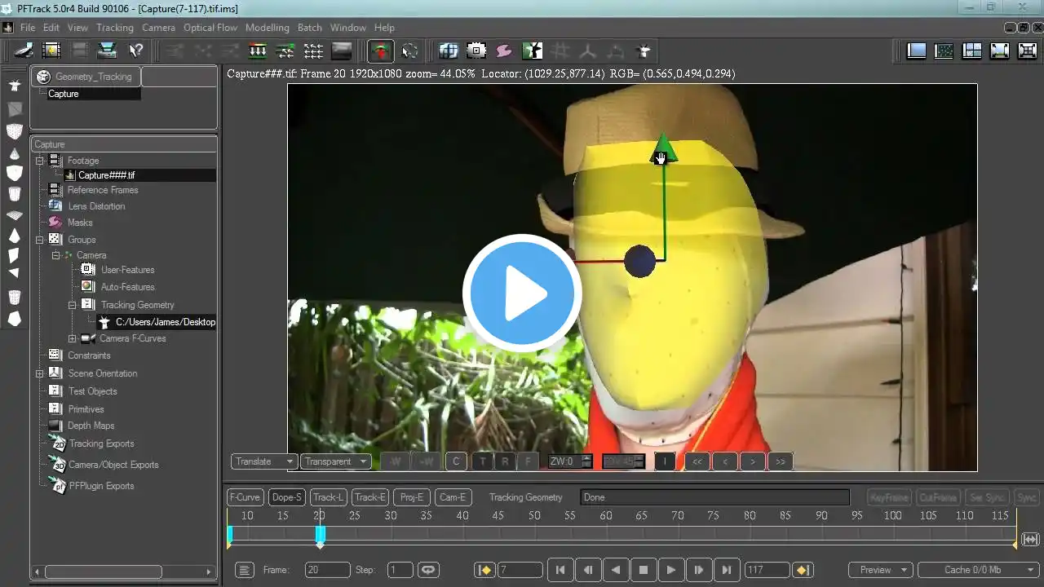The image size is (1044, 587).
Task: Toggle the loop playback button
Action: click(x=428, y=570)
